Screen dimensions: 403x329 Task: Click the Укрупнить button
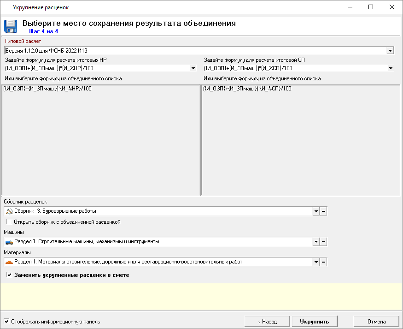[314, 322]
